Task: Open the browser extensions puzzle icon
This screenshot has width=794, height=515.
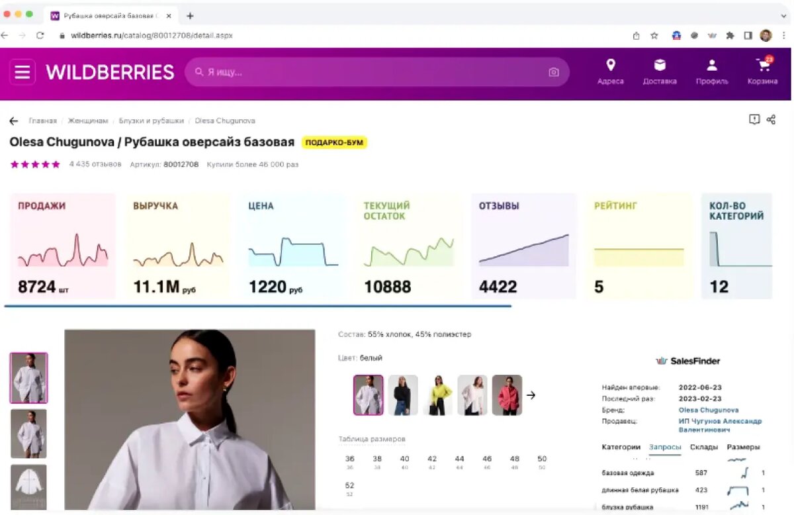Action: click(730, 36)
